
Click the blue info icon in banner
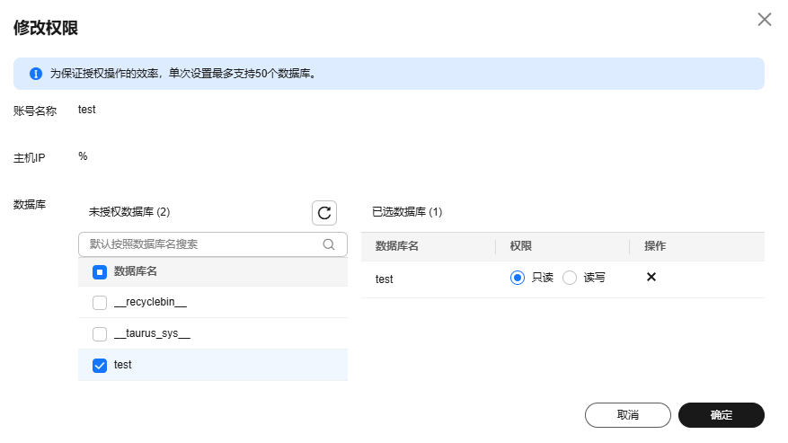36,74
